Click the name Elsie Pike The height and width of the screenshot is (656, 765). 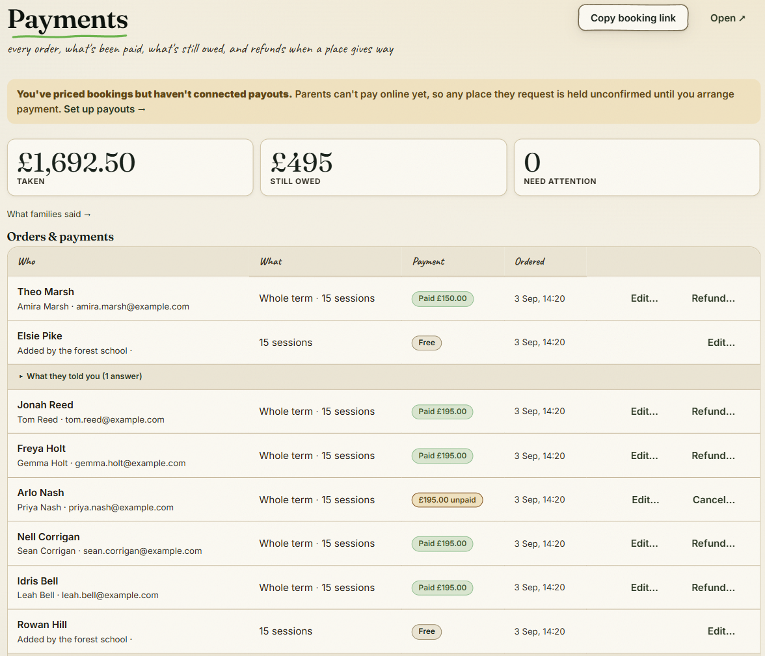(40, 336)
